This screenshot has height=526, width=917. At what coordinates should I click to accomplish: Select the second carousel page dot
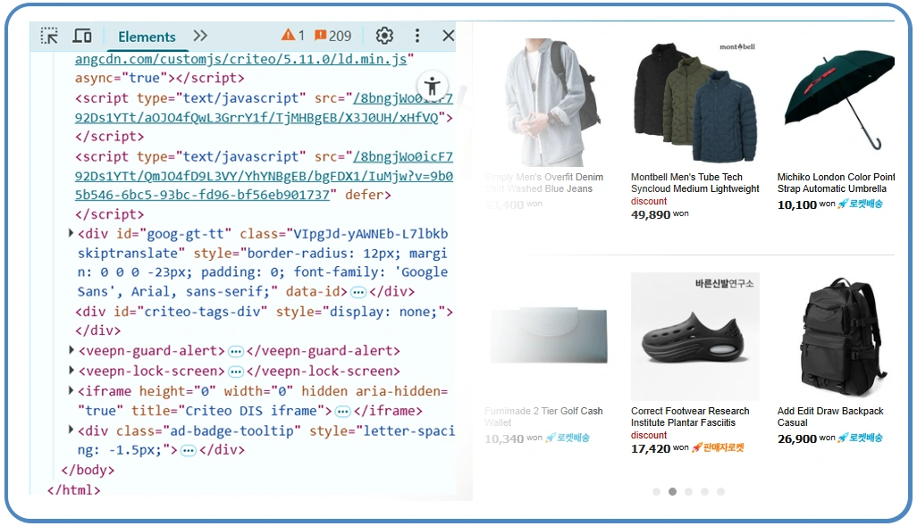[x=672, y=491]
